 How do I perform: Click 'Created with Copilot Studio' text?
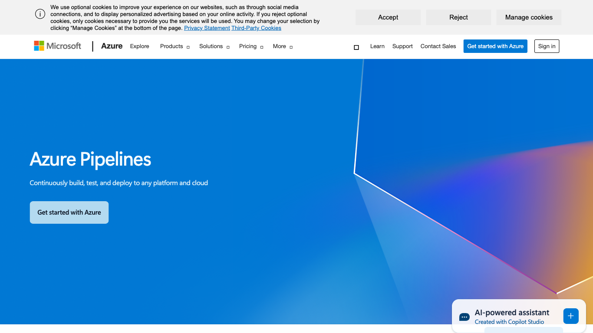coord(509,322)
